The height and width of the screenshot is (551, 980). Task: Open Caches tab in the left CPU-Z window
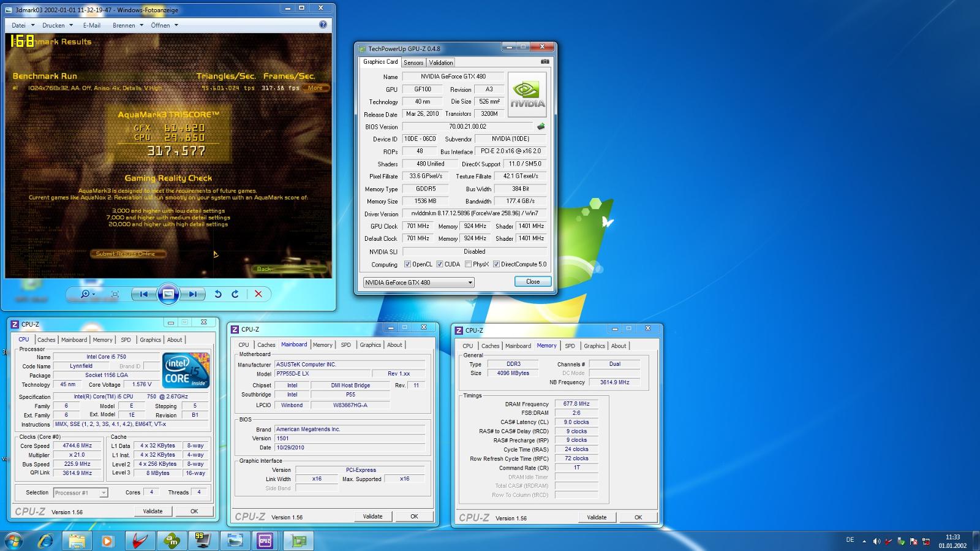pyautogui.click(x=46, y=340)
